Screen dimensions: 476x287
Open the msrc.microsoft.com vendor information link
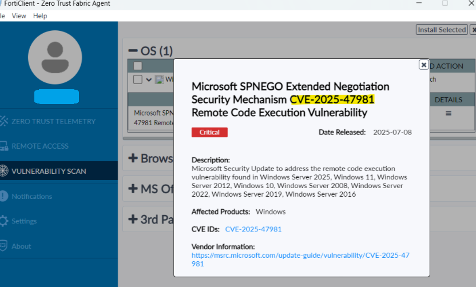[300, 260]
